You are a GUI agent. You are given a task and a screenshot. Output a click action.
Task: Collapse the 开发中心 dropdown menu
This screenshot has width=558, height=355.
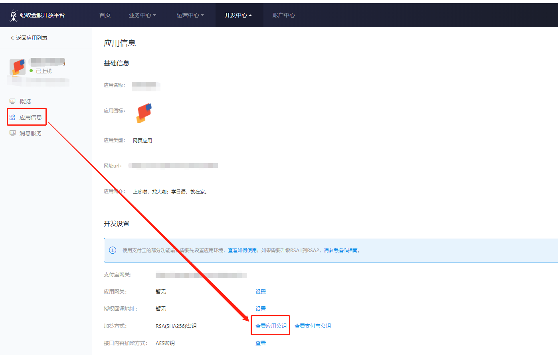coord(238,15)
